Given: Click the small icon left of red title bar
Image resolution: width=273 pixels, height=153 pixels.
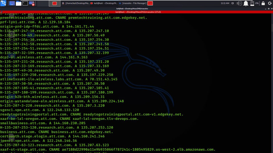Looking at the screenshot, I should coord(1,12).
